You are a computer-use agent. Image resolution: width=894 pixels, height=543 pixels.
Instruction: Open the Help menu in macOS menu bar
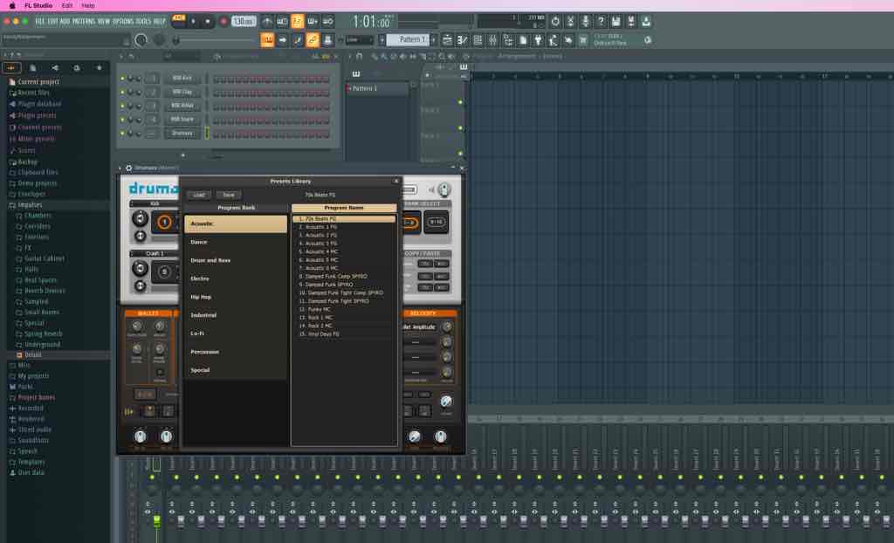click(x=88, y=5)
